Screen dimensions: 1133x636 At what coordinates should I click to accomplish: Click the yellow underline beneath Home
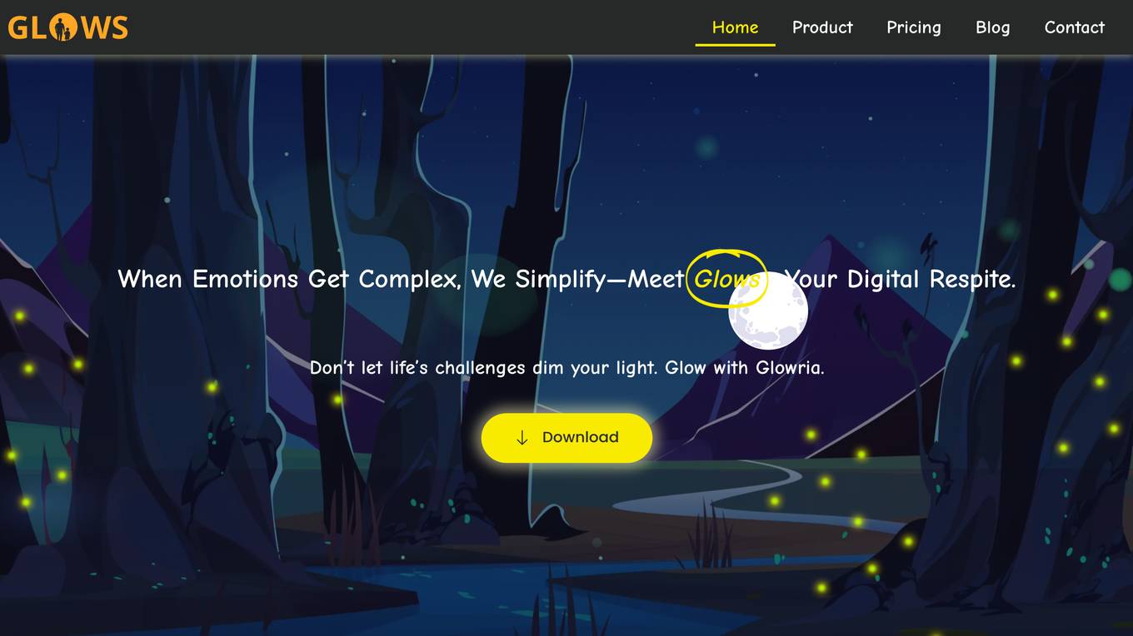[x=735, y=45]
